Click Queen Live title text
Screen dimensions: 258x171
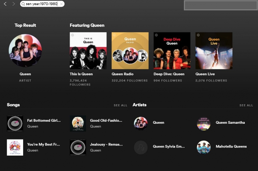pos(205,74)
